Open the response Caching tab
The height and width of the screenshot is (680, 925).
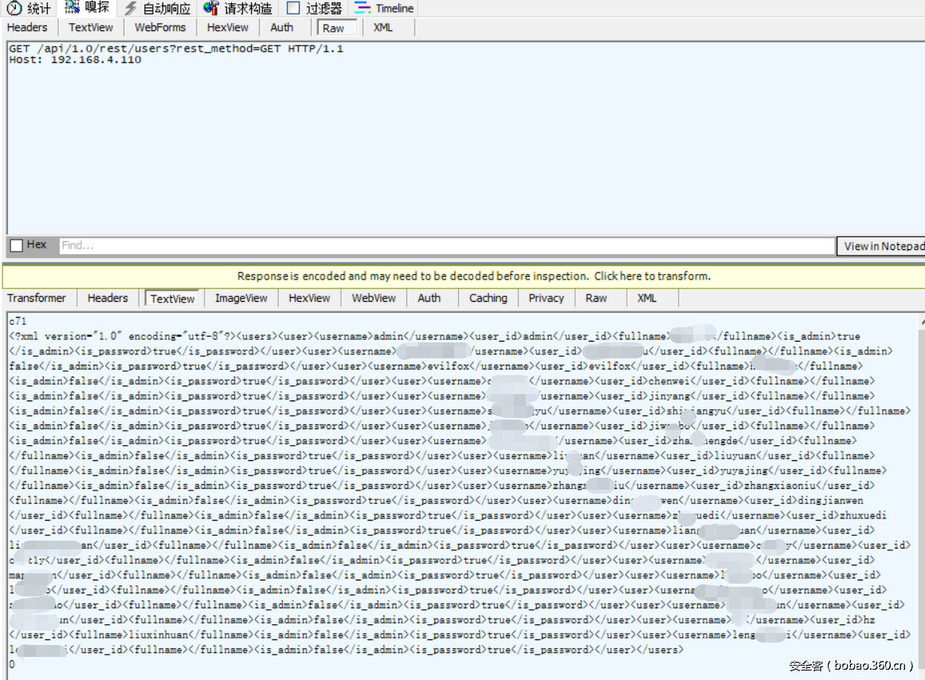[488, 298]
